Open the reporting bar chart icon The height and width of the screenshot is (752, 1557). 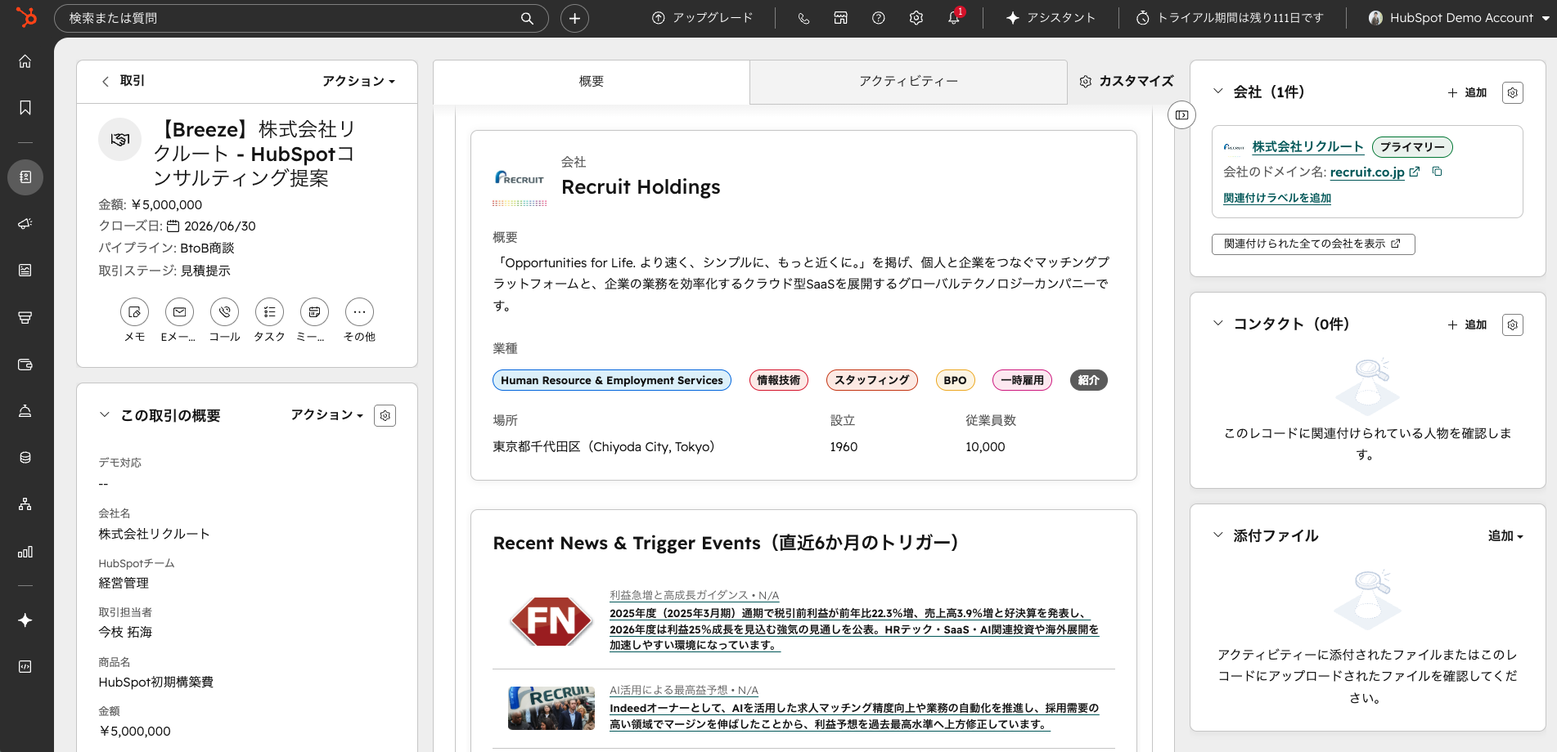point(25,552)
